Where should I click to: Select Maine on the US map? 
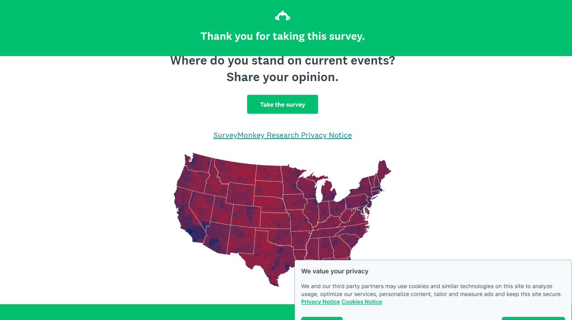[x=383, y=172]
